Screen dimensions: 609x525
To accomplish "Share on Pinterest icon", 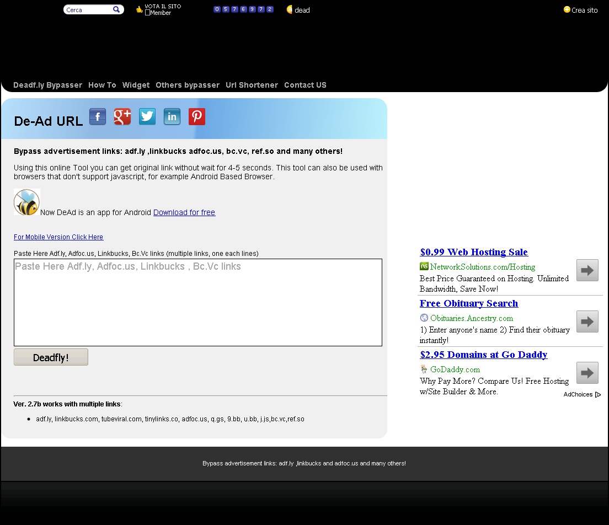I will pos(197,116).
